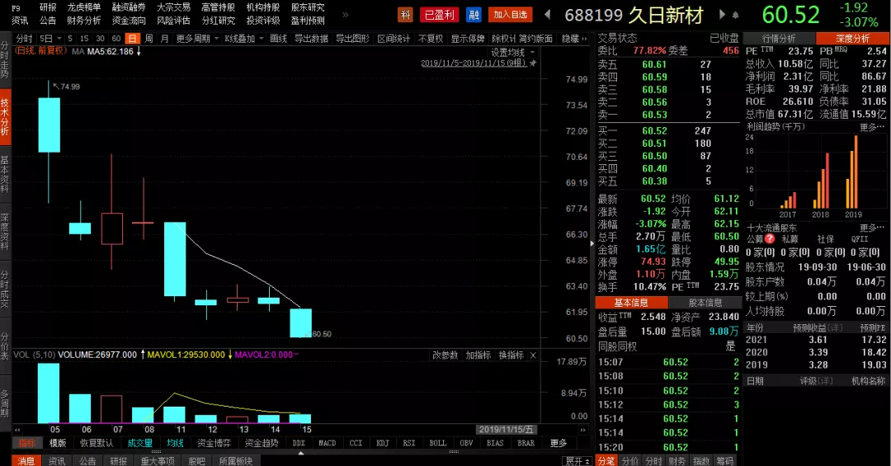Toggle 均线 moving average indicator
Screen dimensions: 891x466
(175, 443)
